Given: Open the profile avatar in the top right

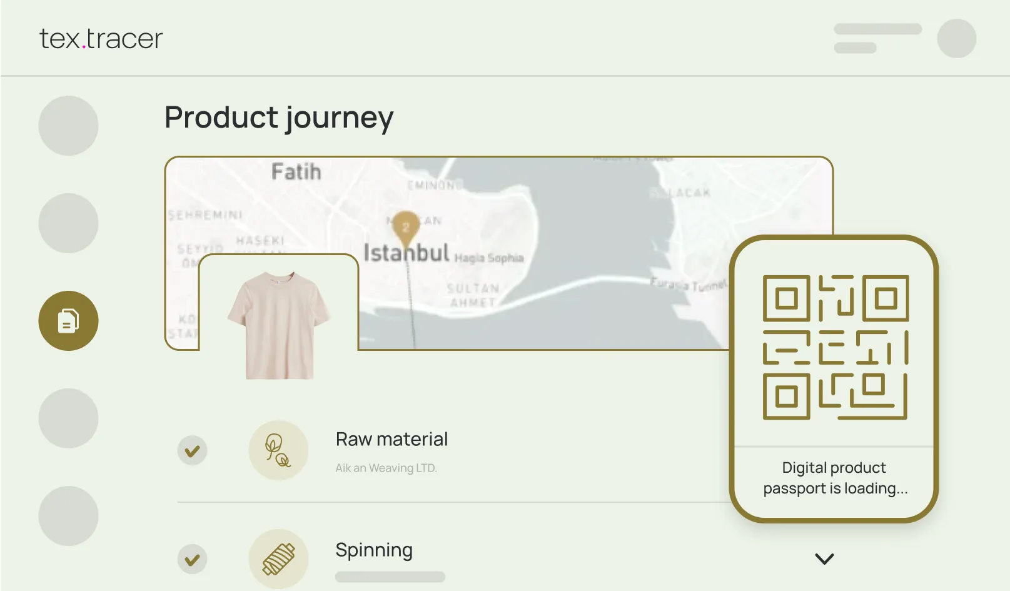Looking at the screenshot, I should click(956, 38).
